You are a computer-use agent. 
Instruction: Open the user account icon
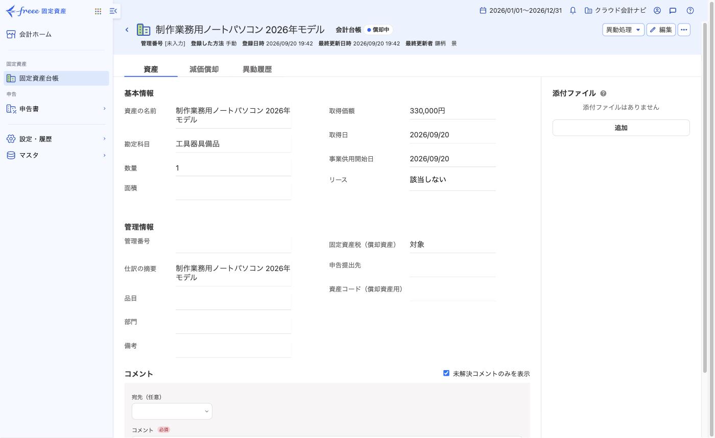pos(657,10)
